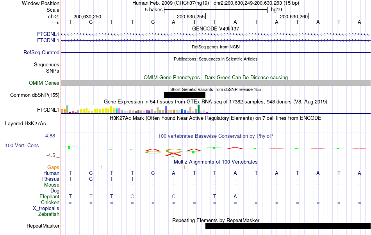This screenshot has width=371, height=235.
Task: Click the orange gap number after Human C
Action: (x=102, y=167)
